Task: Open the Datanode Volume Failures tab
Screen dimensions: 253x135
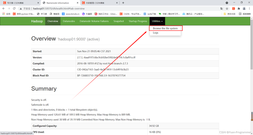Action: coord(94,21)
